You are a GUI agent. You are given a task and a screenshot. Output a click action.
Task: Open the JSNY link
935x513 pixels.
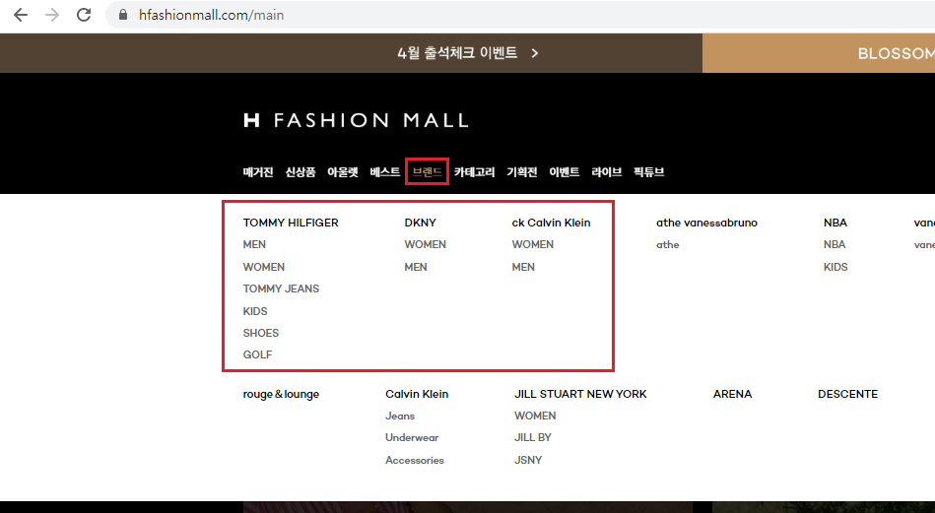click(528, 460)
